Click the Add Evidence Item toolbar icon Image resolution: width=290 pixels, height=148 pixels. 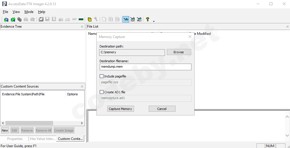coord(6,19)
